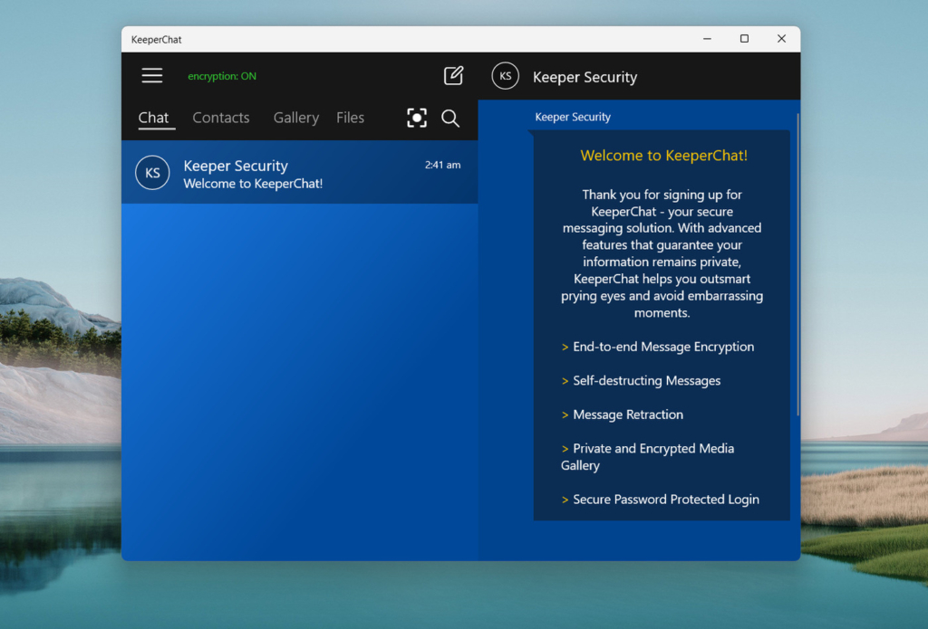Click the Keeper Security name in the header
The image size is (928, 629).
click(585, 77)
